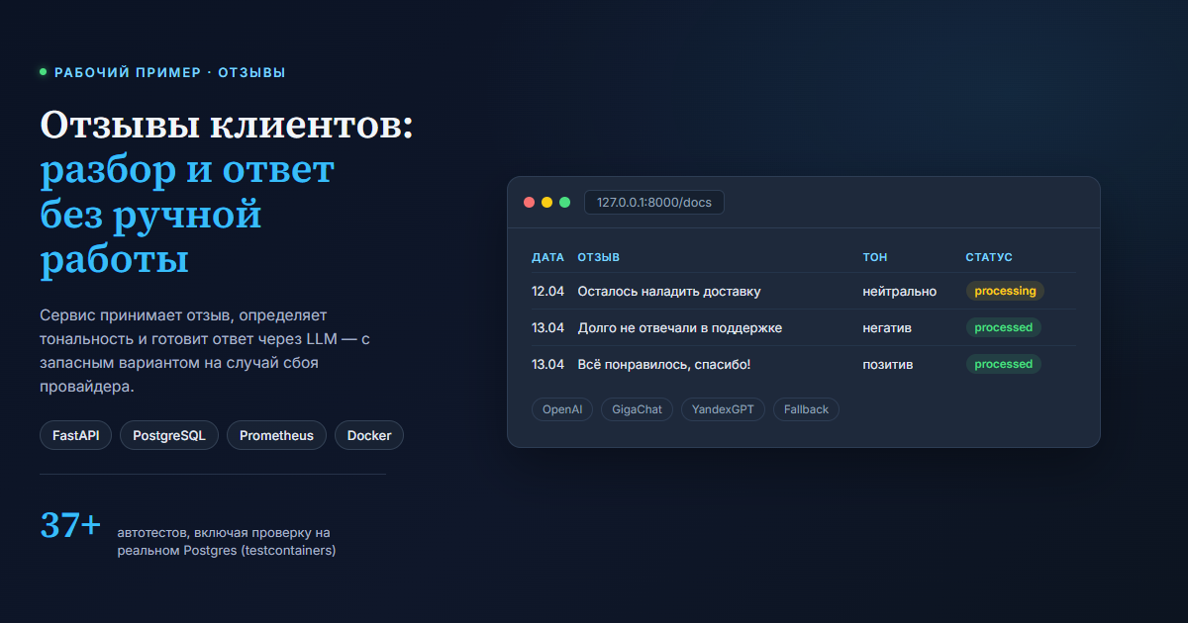Choose the YandexGPT provider chip
Screen dimensions: 1188x623
tap(723, 409)
